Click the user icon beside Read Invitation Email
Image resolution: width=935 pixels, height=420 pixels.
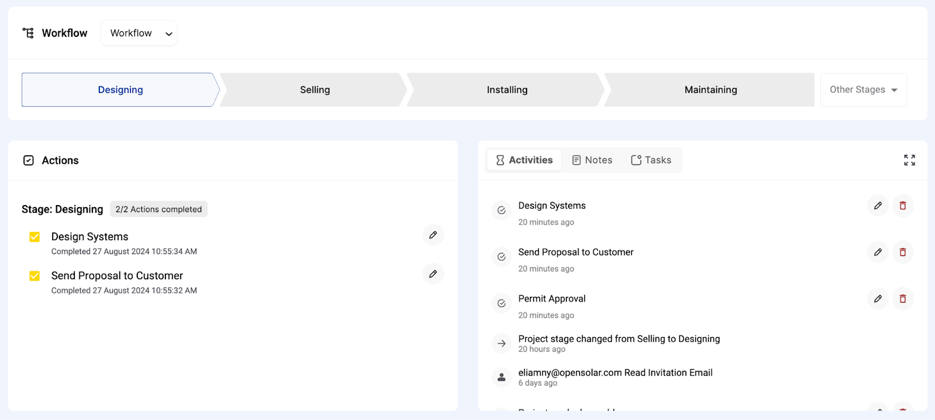[x=501, y=377]
